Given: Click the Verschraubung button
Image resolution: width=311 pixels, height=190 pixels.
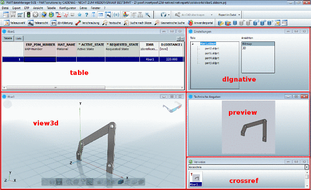Looking at the screenshot, I should pyautogui.click(x=87, y=23).
